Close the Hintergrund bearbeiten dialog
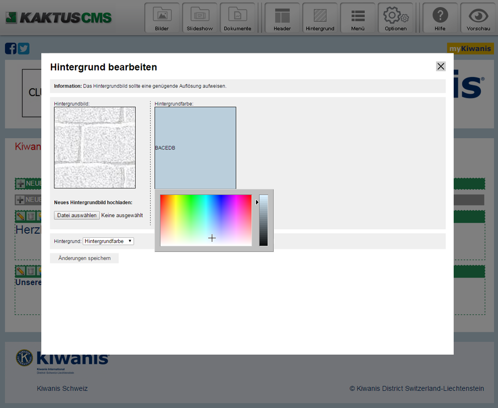The width and height of the screenshot is (498, 408). coord(441,66)
